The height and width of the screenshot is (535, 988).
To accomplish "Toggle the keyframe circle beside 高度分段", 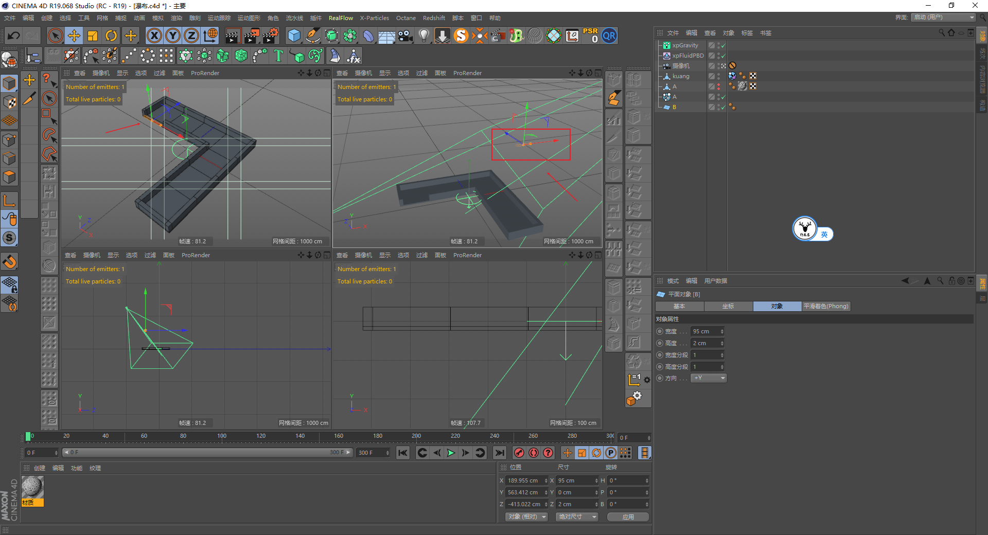I will pyautogui.click(x=660, y=367).
